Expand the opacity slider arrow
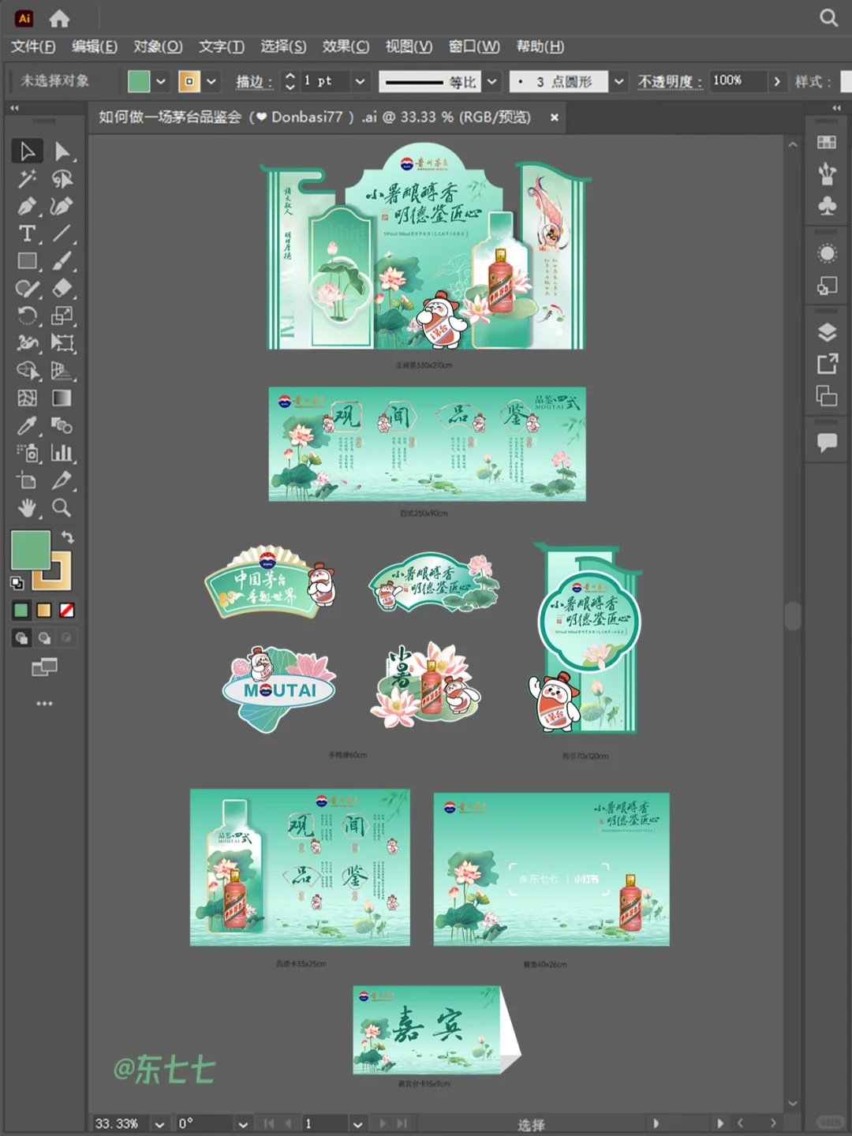The width and height of the screenshot is (852, 1136). click(x=777, y=81)
